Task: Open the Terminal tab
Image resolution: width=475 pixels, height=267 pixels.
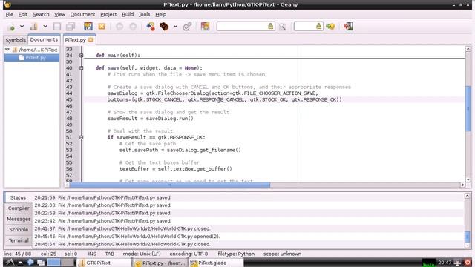Action: (19, 240)
